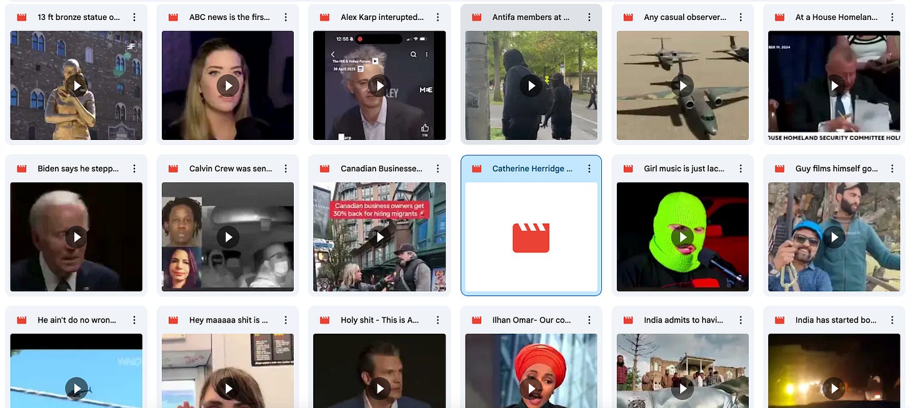Select file name "Girl music is just lac..."

[684, 169]
